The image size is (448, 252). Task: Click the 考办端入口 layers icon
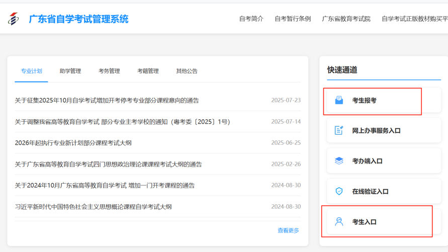pos(339,161)
